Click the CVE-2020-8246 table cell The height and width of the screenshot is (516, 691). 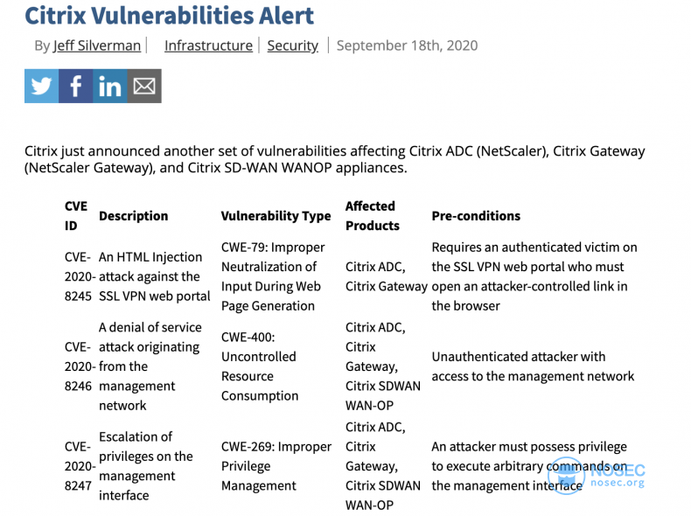tap(80, 366)
